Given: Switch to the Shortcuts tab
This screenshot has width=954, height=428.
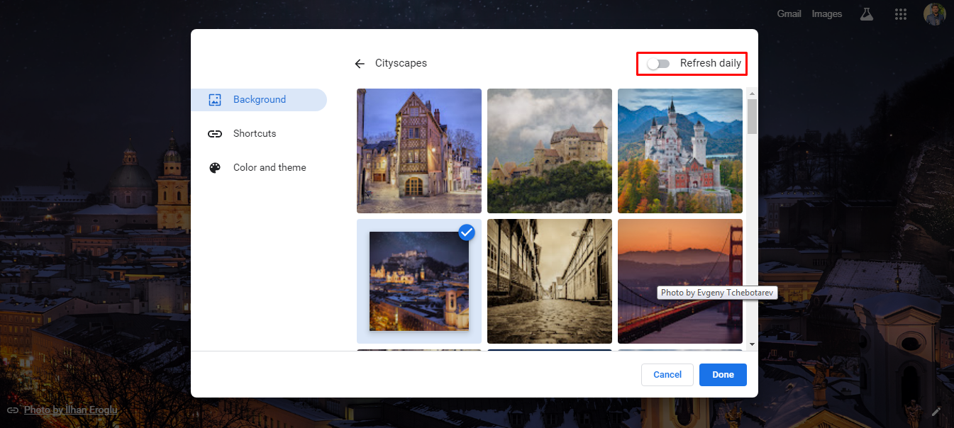Looking at the screenshot, I should coord(259,134).
